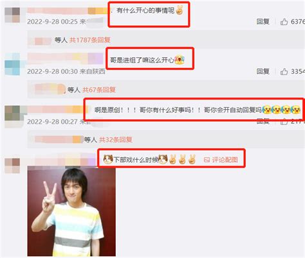Click the second commenter's blue avatar
Image resolution: width=305 pixels, height=258 pixels.
click(x=12, y=64)
